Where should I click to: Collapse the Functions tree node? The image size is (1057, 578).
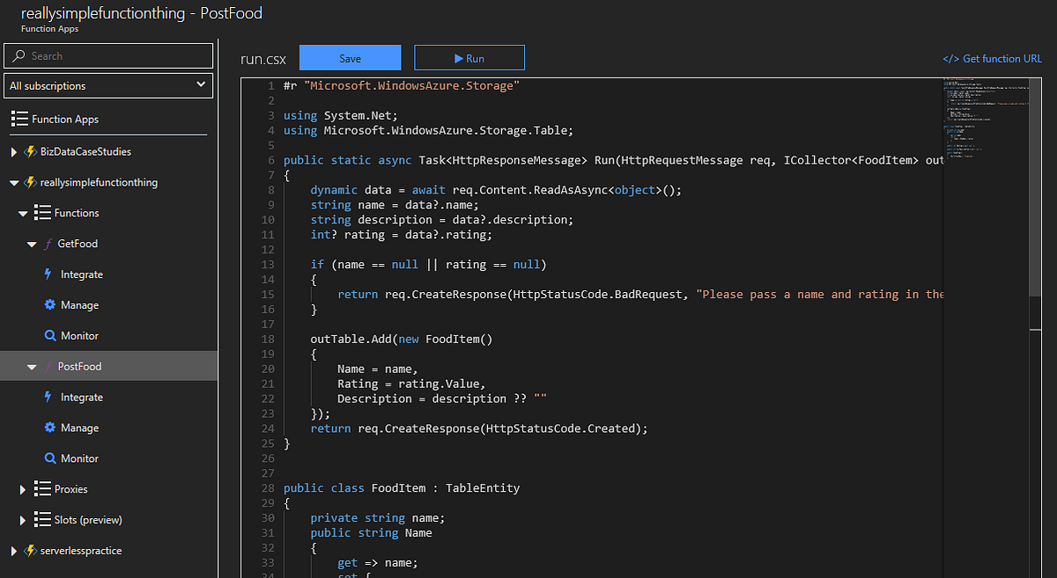point(23,213)
